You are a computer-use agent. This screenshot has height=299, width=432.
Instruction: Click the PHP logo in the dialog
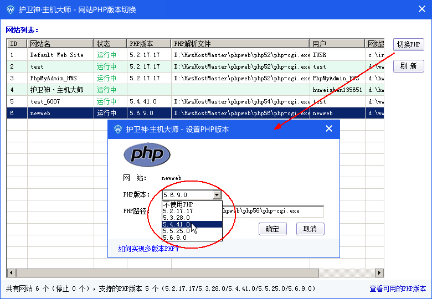147,154
